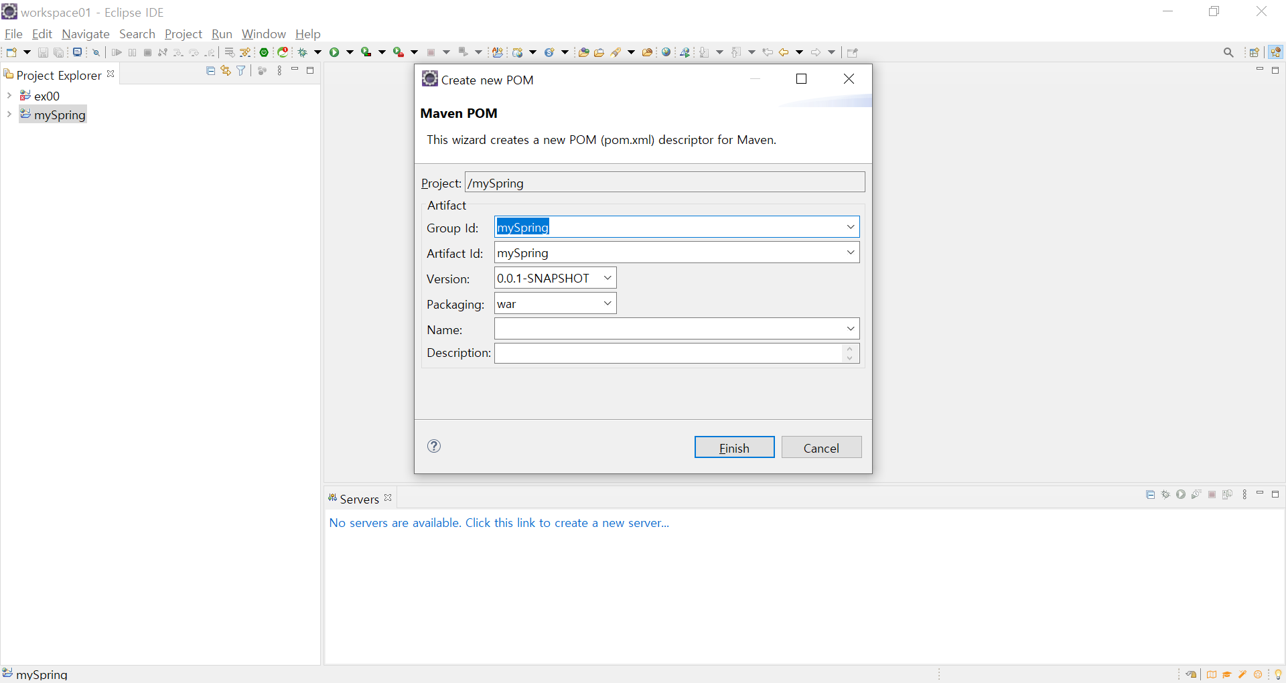
Task: Open the Artifact Id combo dropdown
Action: click(x=851, y=252)
